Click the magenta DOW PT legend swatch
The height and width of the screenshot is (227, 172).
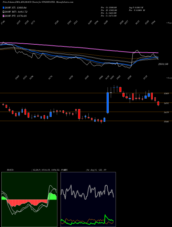click(x=3, y=16)
